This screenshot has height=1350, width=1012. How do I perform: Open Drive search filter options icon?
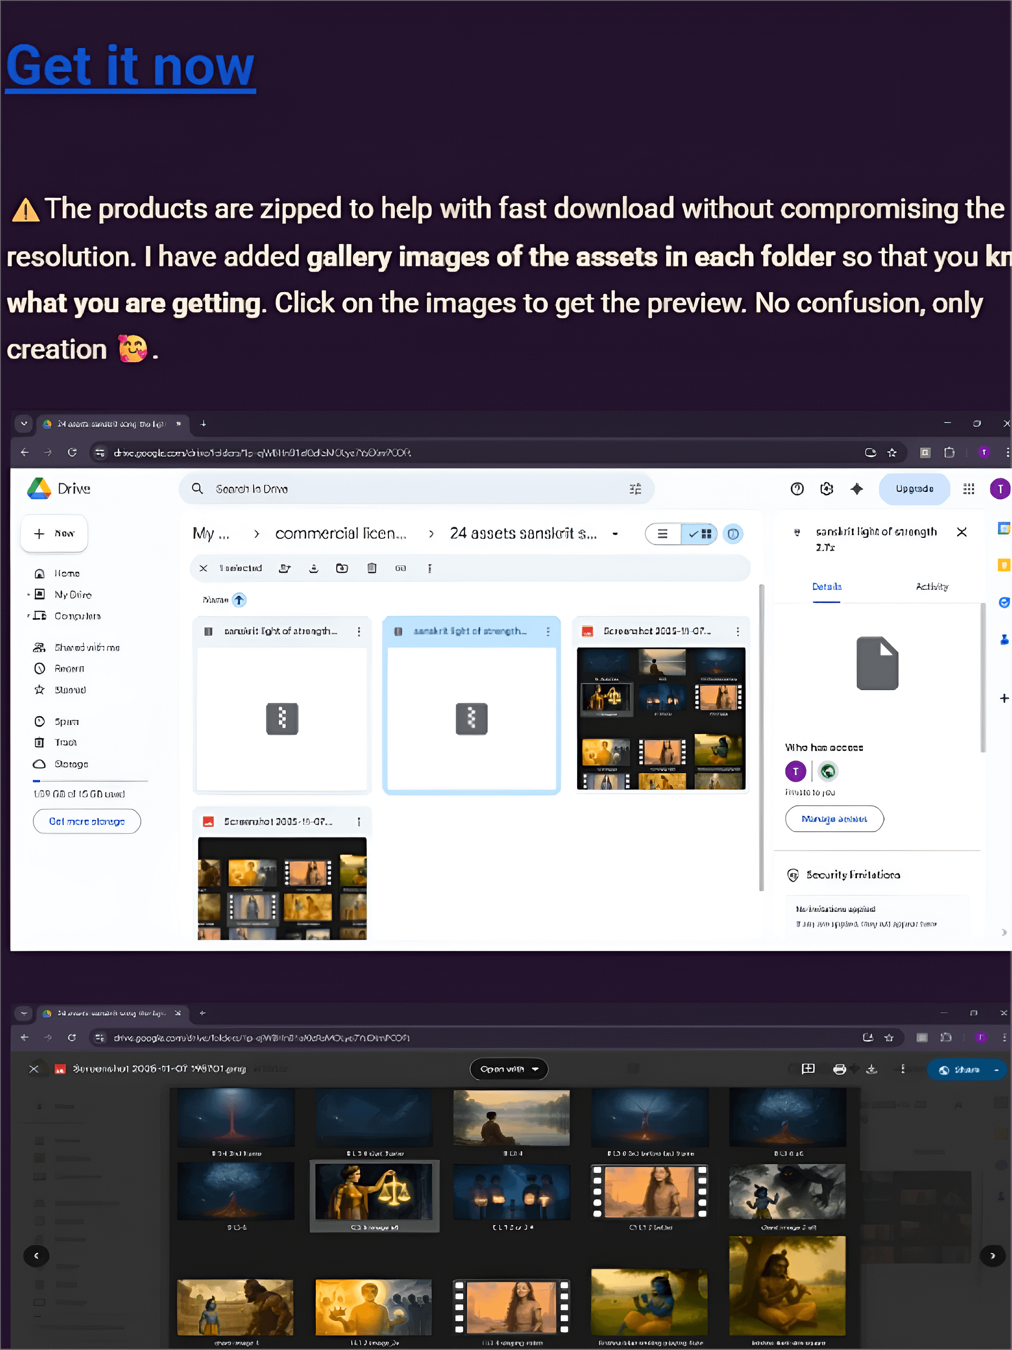click(635, 489)
